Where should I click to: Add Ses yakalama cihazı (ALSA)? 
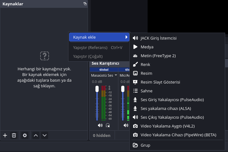[177, 109]
